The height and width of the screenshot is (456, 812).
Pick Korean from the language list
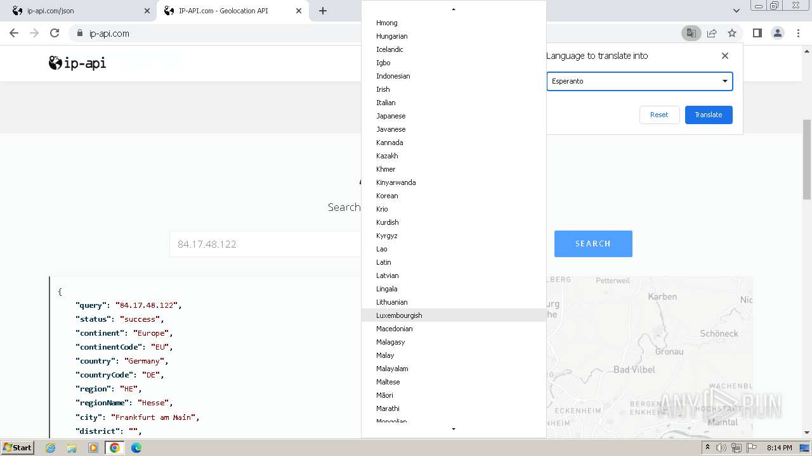454,196
